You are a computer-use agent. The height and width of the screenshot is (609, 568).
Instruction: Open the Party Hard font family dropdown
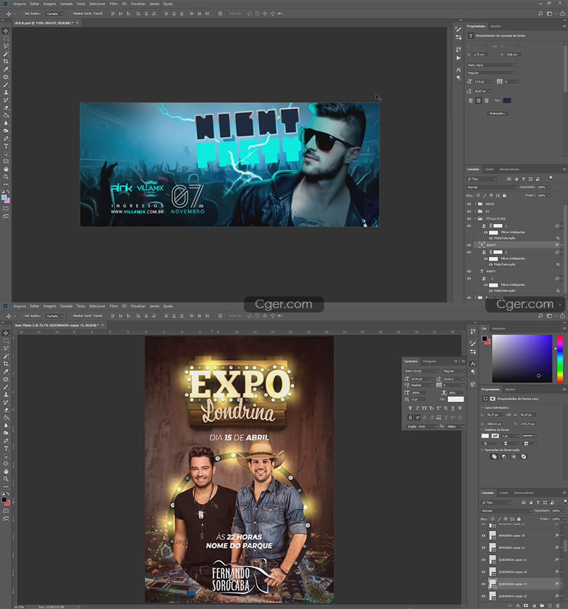point(492,65)
